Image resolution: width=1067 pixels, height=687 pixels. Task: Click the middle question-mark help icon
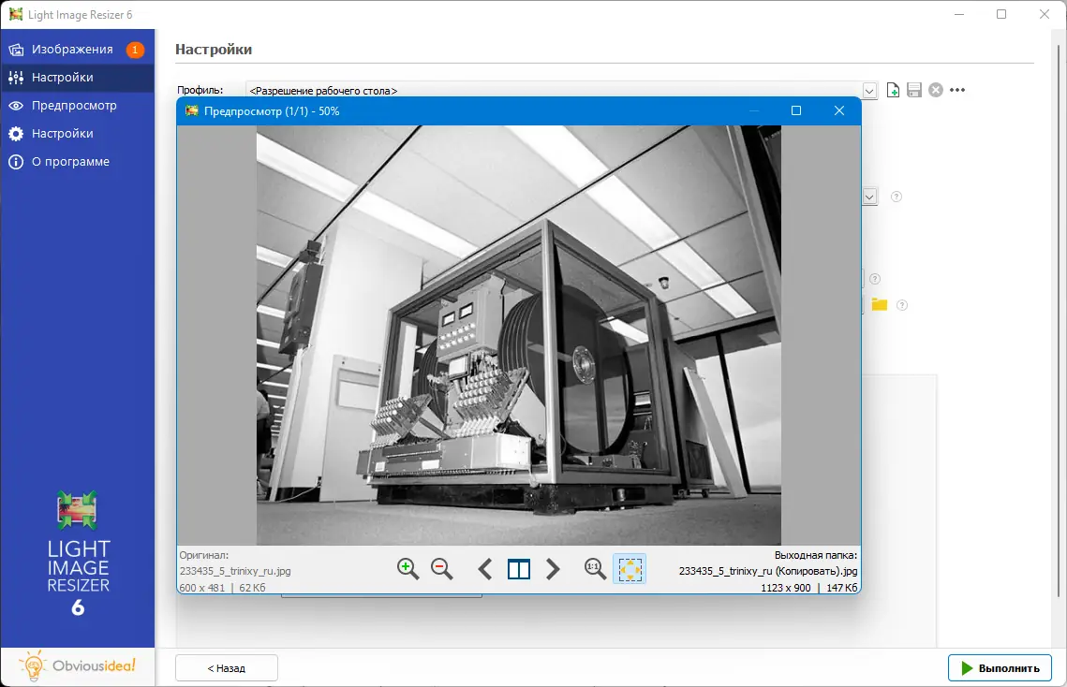pyautogui.click(x=875, y=279)
